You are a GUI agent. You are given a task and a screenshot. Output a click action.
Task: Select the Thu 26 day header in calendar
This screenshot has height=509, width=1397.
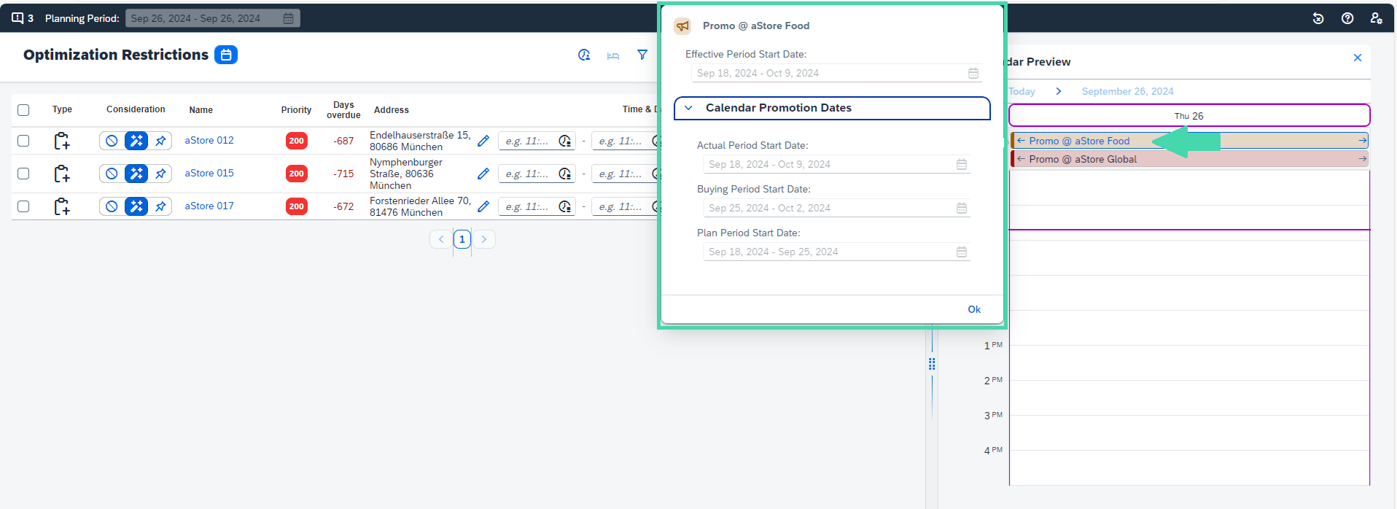pyautogui.click(x=1189, y=115)
